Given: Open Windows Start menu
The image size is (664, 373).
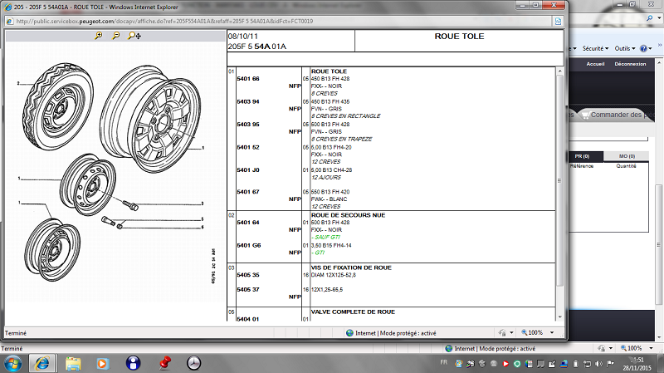Looking at the screenshot, I should coord(12,364).
